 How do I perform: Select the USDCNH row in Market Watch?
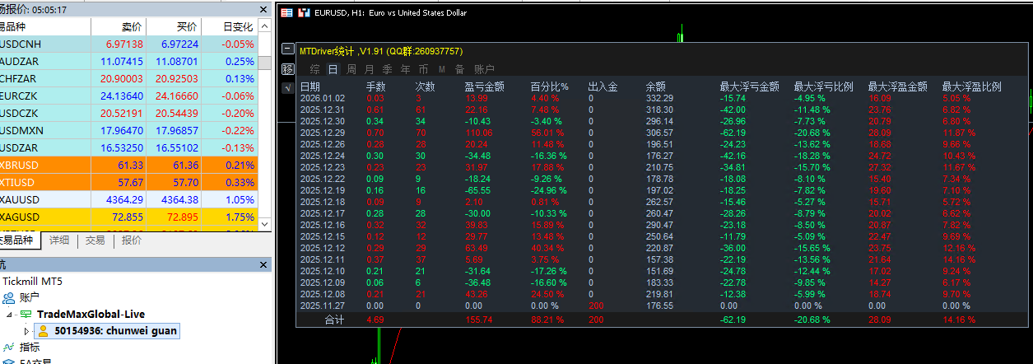(128, 44)
